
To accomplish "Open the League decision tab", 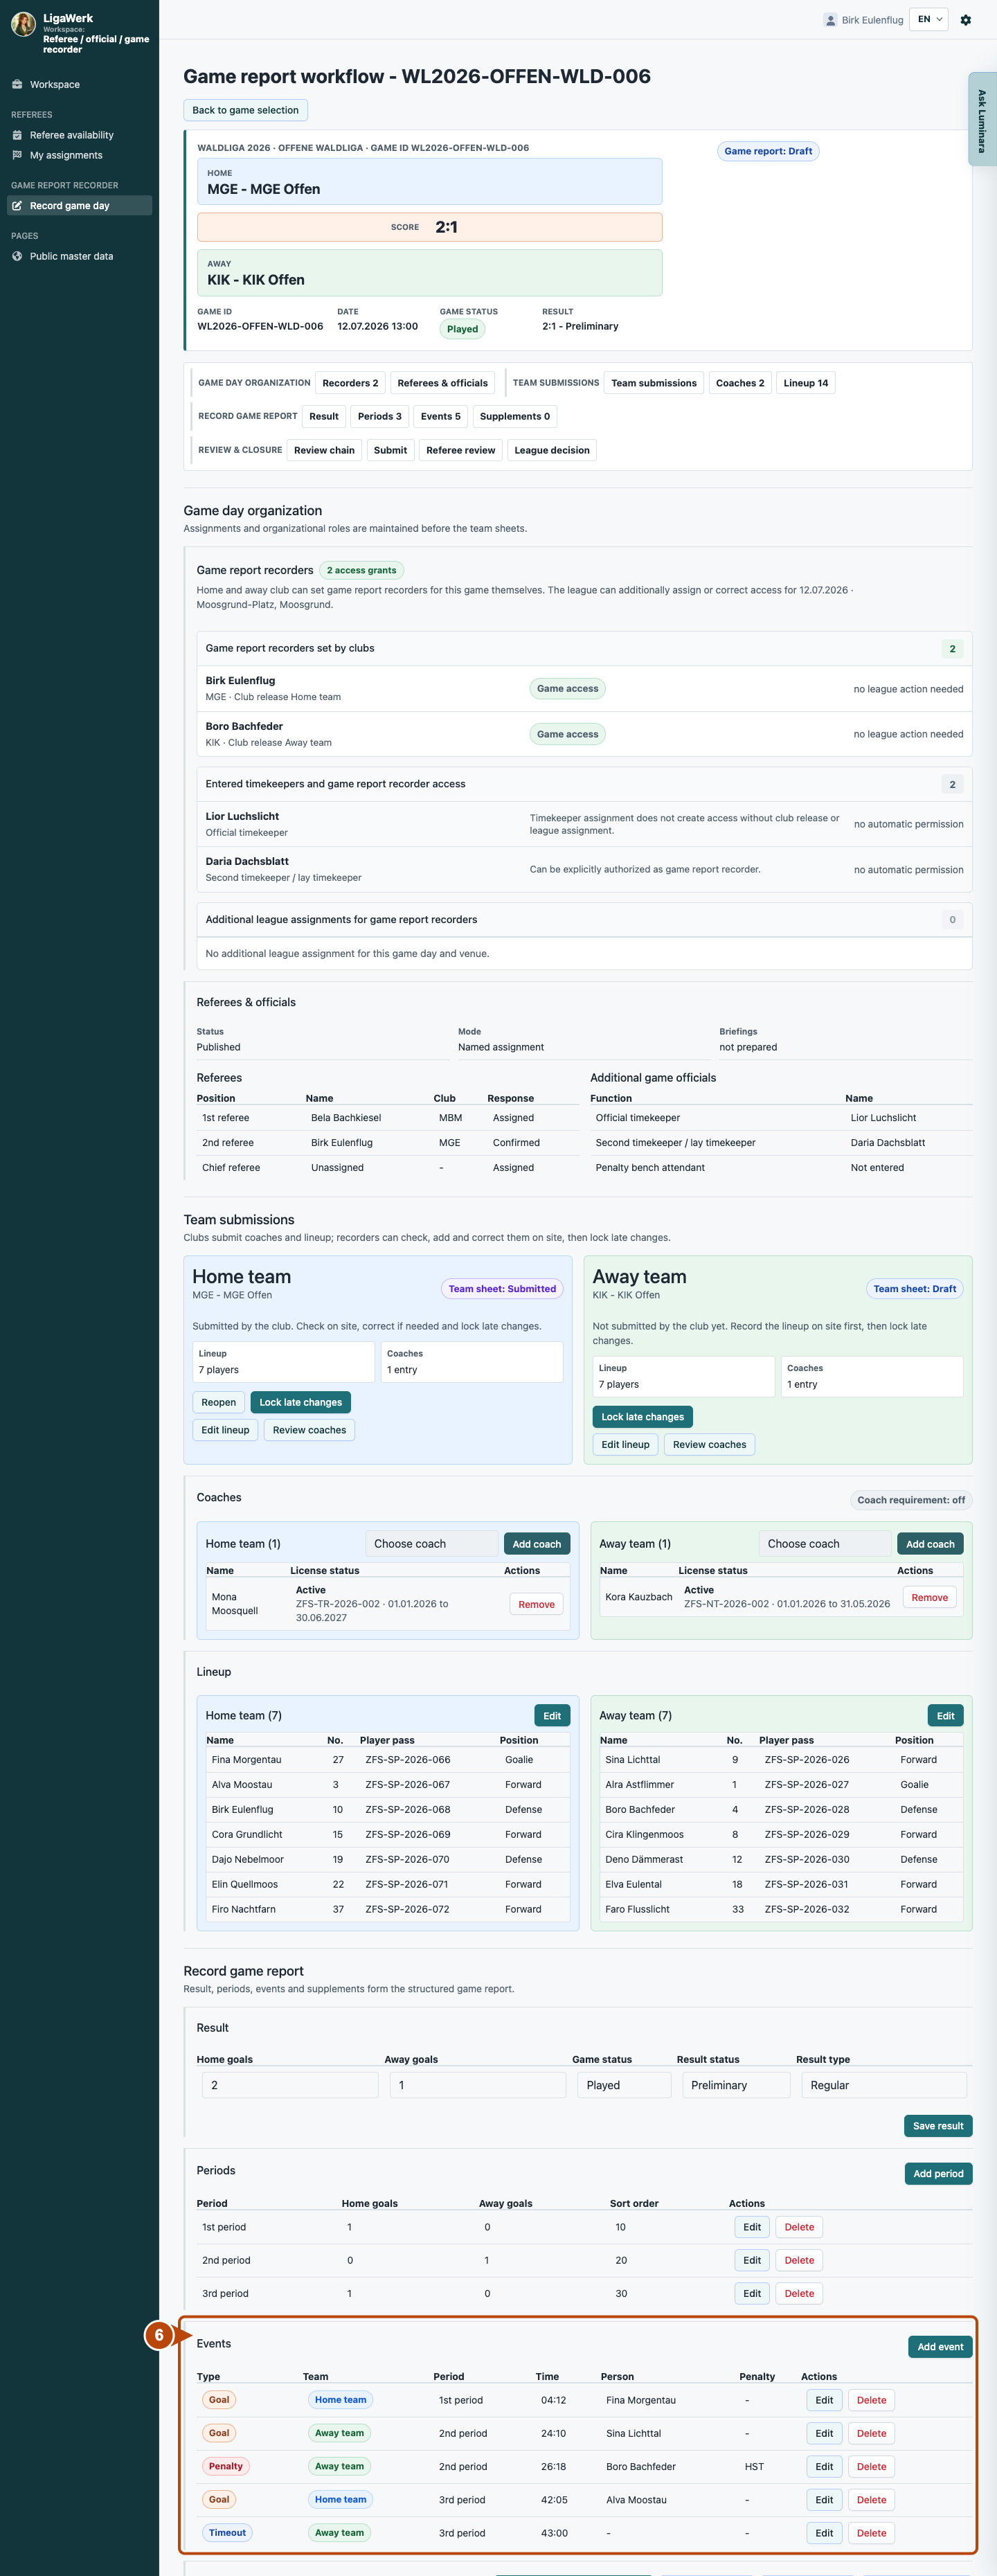I will 552,450.
